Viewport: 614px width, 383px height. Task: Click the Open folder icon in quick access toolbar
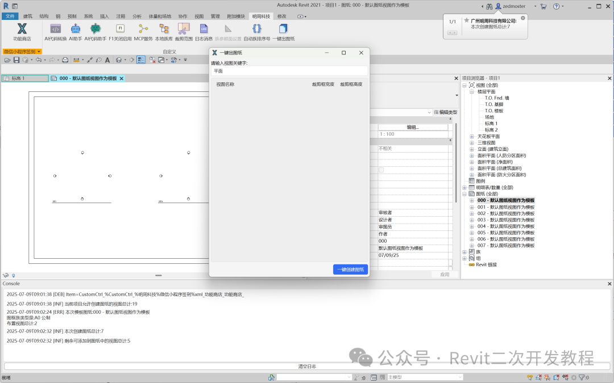coord(7,60)
